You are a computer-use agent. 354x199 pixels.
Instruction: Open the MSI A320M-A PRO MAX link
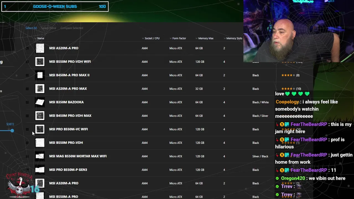68,89
